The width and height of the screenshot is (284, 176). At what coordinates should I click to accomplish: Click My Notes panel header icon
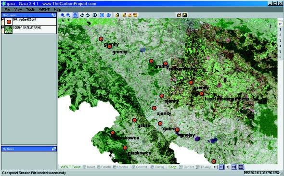tap(54, 149)
